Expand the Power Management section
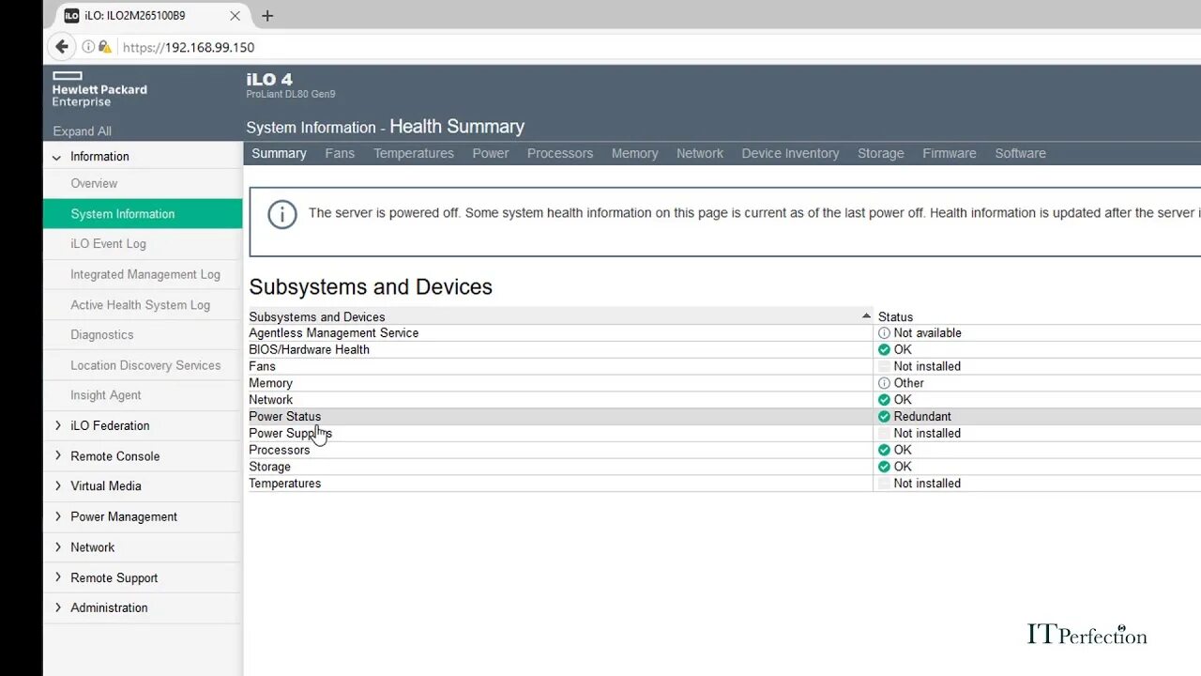 58,517
